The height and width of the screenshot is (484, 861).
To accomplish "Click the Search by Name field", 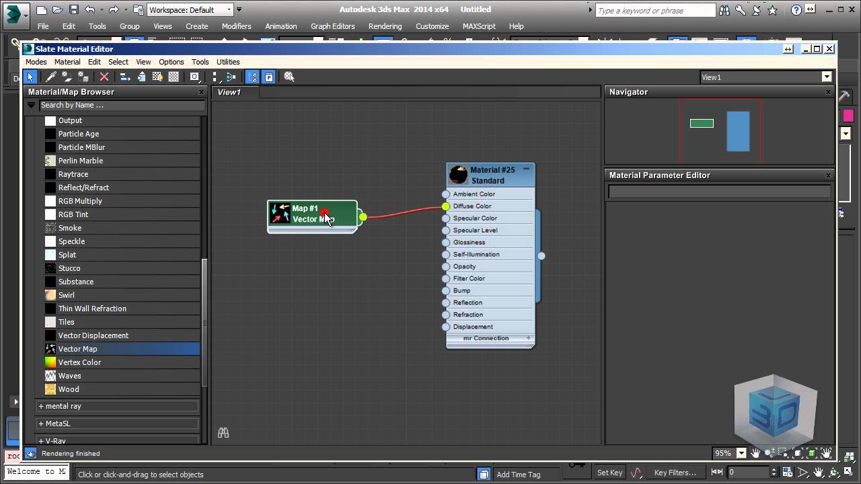I will point(121,106).
